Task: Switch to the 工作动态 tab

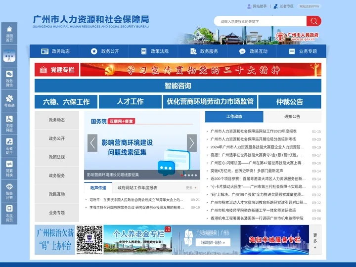Action: click(x=234, y=117)
